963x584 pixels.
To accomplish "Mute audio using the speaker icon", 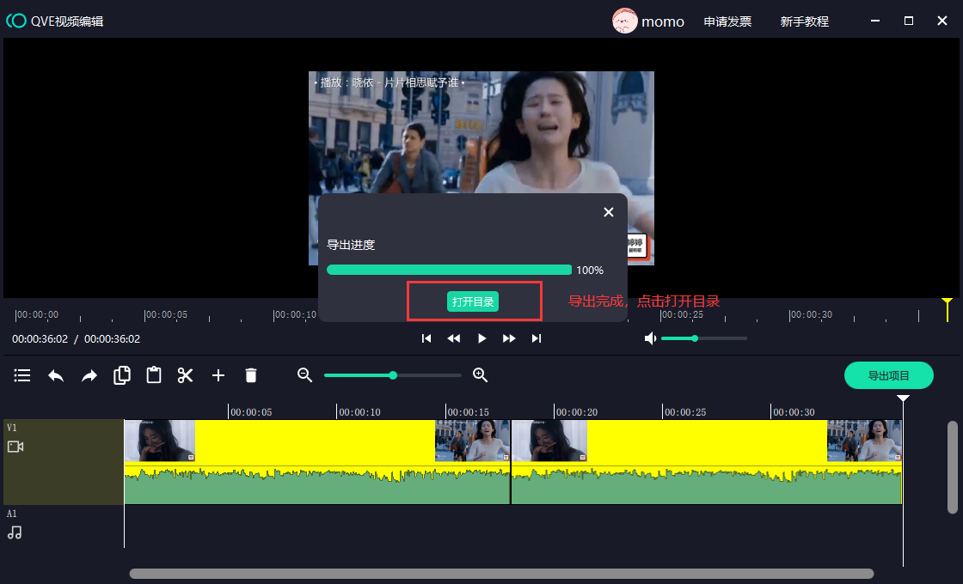I will tap(650, 338).
